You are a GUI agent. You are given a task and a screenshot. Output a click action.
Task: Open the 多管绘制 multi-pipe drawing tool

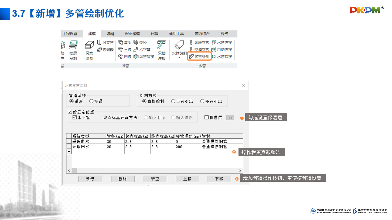tap(199, 57)
